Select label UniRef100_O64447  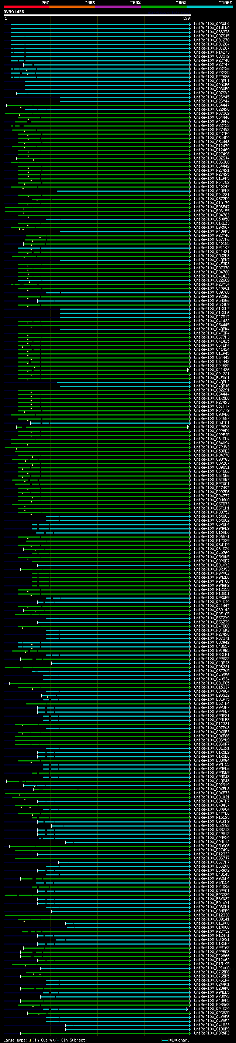(x=212, y=105)
